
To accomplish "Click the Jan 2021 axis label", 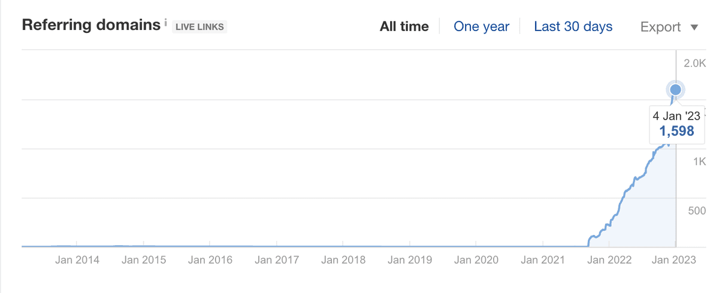I will [543, 260].
